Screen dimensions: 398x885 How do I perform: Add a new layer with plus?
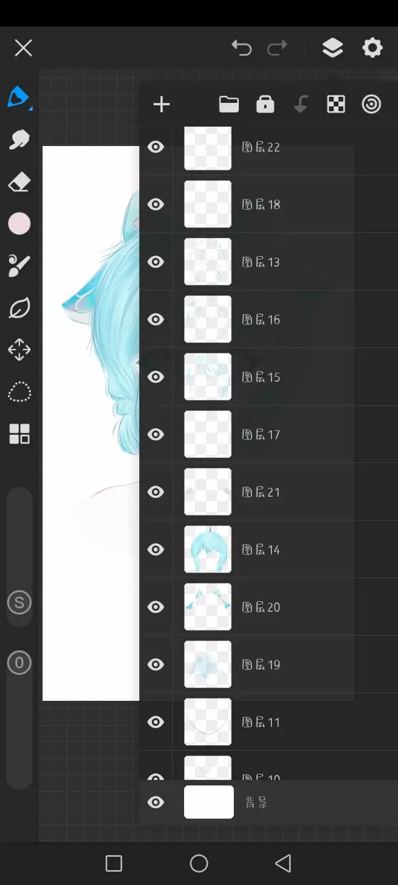pyautogui.click(x=161, y=104)
